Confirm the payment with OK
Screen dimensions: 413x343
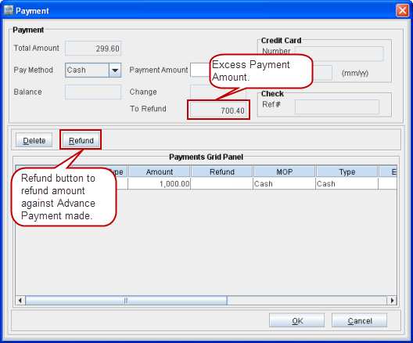(x=296, y=320)
